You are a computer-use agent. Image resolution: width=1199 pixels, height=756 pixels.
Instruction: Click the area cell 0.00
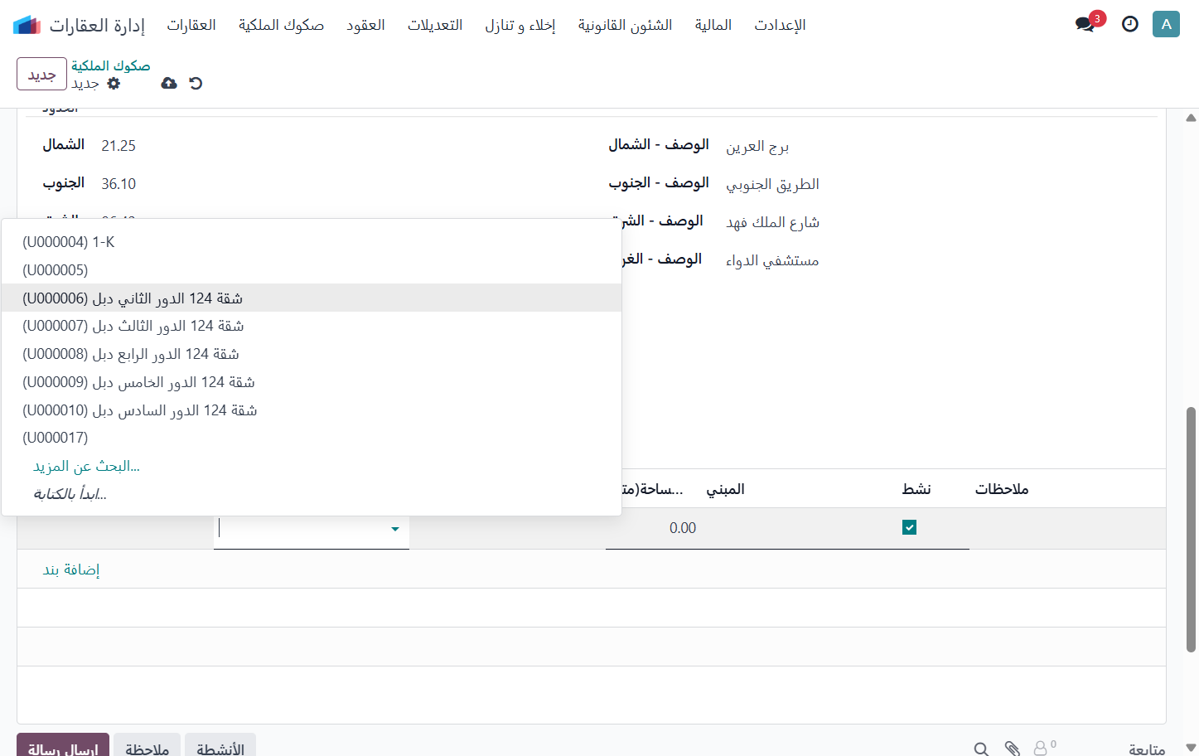point(683,528)
